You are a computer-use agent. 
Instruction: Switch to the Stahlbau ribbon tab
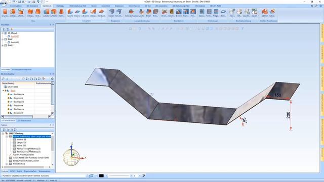pos(60,6)
